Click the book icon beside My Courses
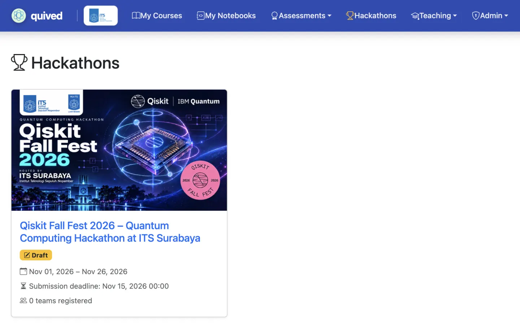 pos(136,15)
